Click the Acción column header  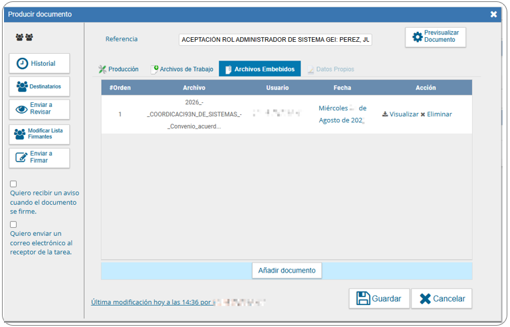pyautogui.click(x=426, y=88)
